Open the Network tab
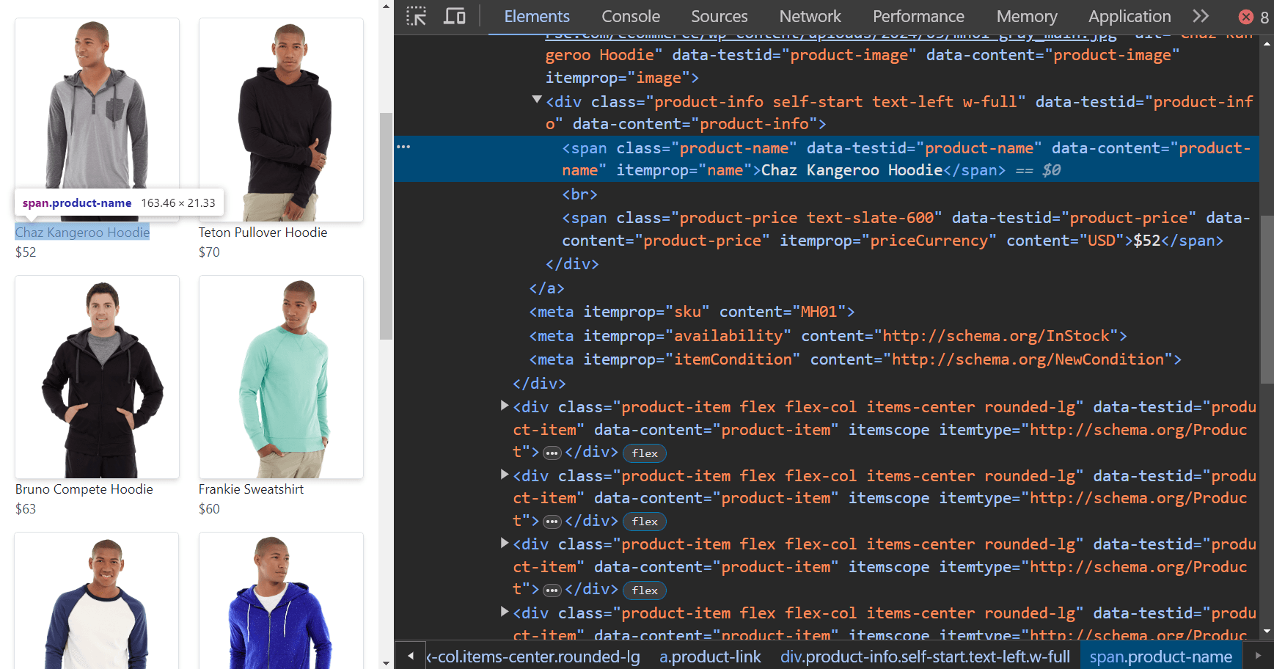The width and height of the screenshot is (1274, 669). tap(810, 16)
